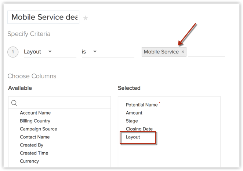Viewport: 243px width, 171px height.
Task: Pick Campaign Source from Available columns
Action: point(38,129)
